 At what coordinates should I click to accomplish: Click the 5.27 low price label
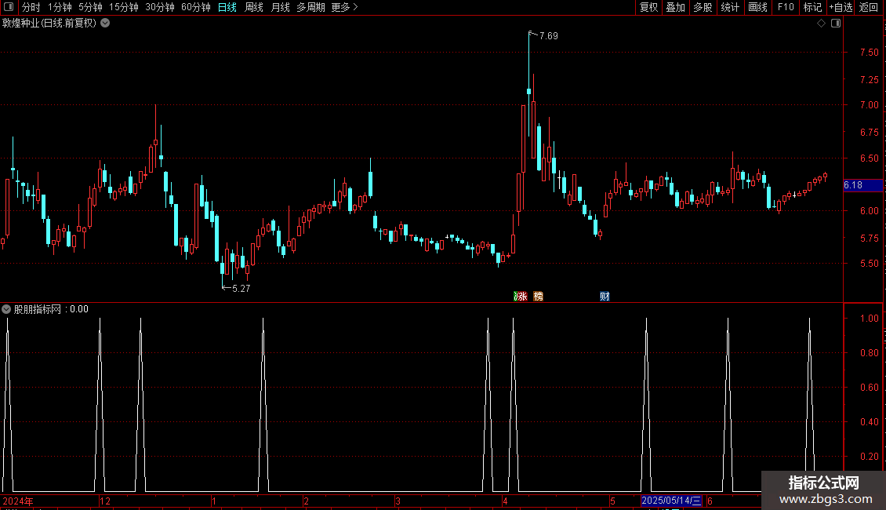241,289
